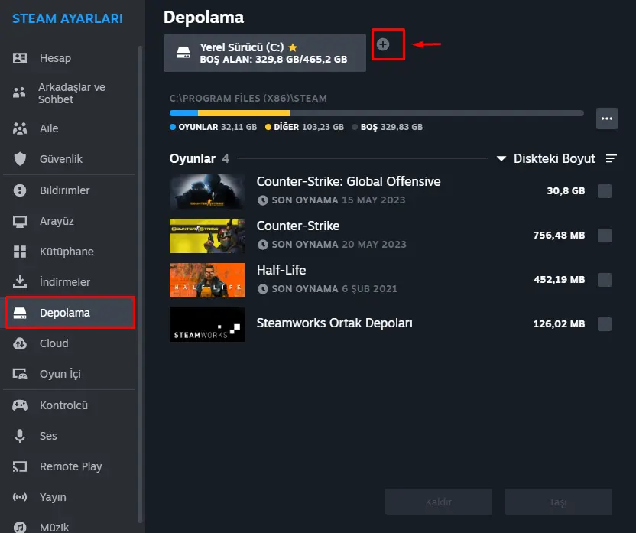Image resolution: width=636 pixels, height=533 pixels.
Task: Click the Hesap account card icon
Action: coord(20,58)
